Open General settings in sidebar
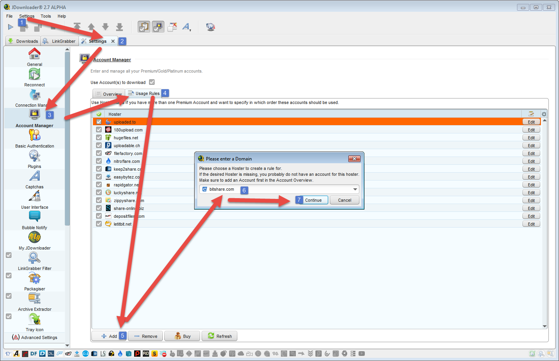559x361 pixels. point(35,57)
